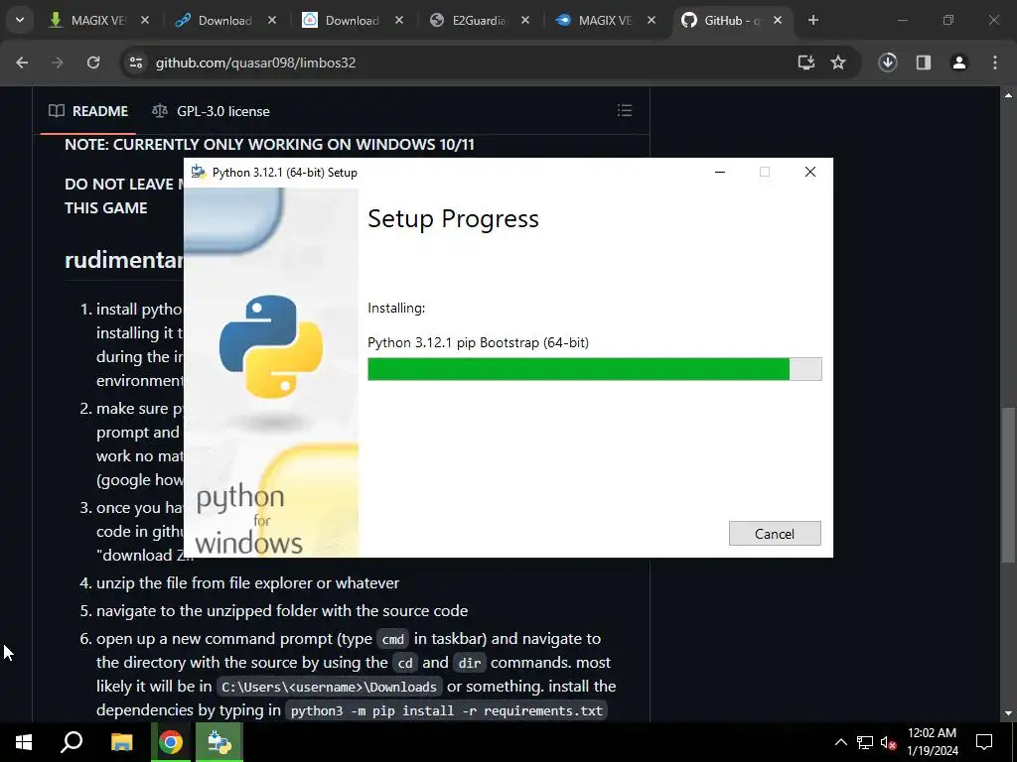Click 'unzip the file from file explorer' step
This screenshot has width=1017, height=762.
pyautogui.click(x=247, y=582)
